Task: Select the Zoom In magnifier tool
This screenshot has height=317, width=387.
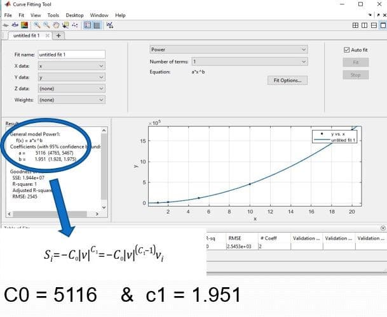Action: point(37,25)
